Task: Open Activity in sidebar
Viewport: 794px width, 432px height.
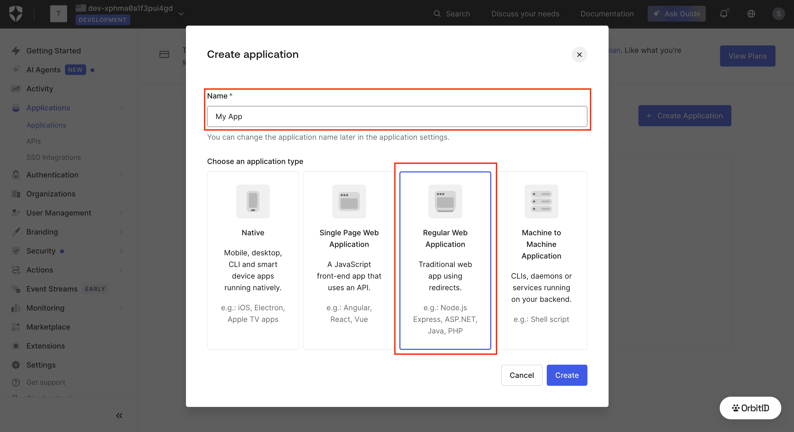Action: (x=39, y=89)
